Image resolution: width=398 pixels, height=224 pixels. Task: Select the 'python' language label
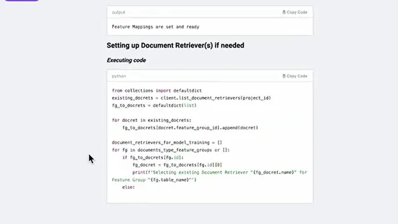tap(119, 76)
